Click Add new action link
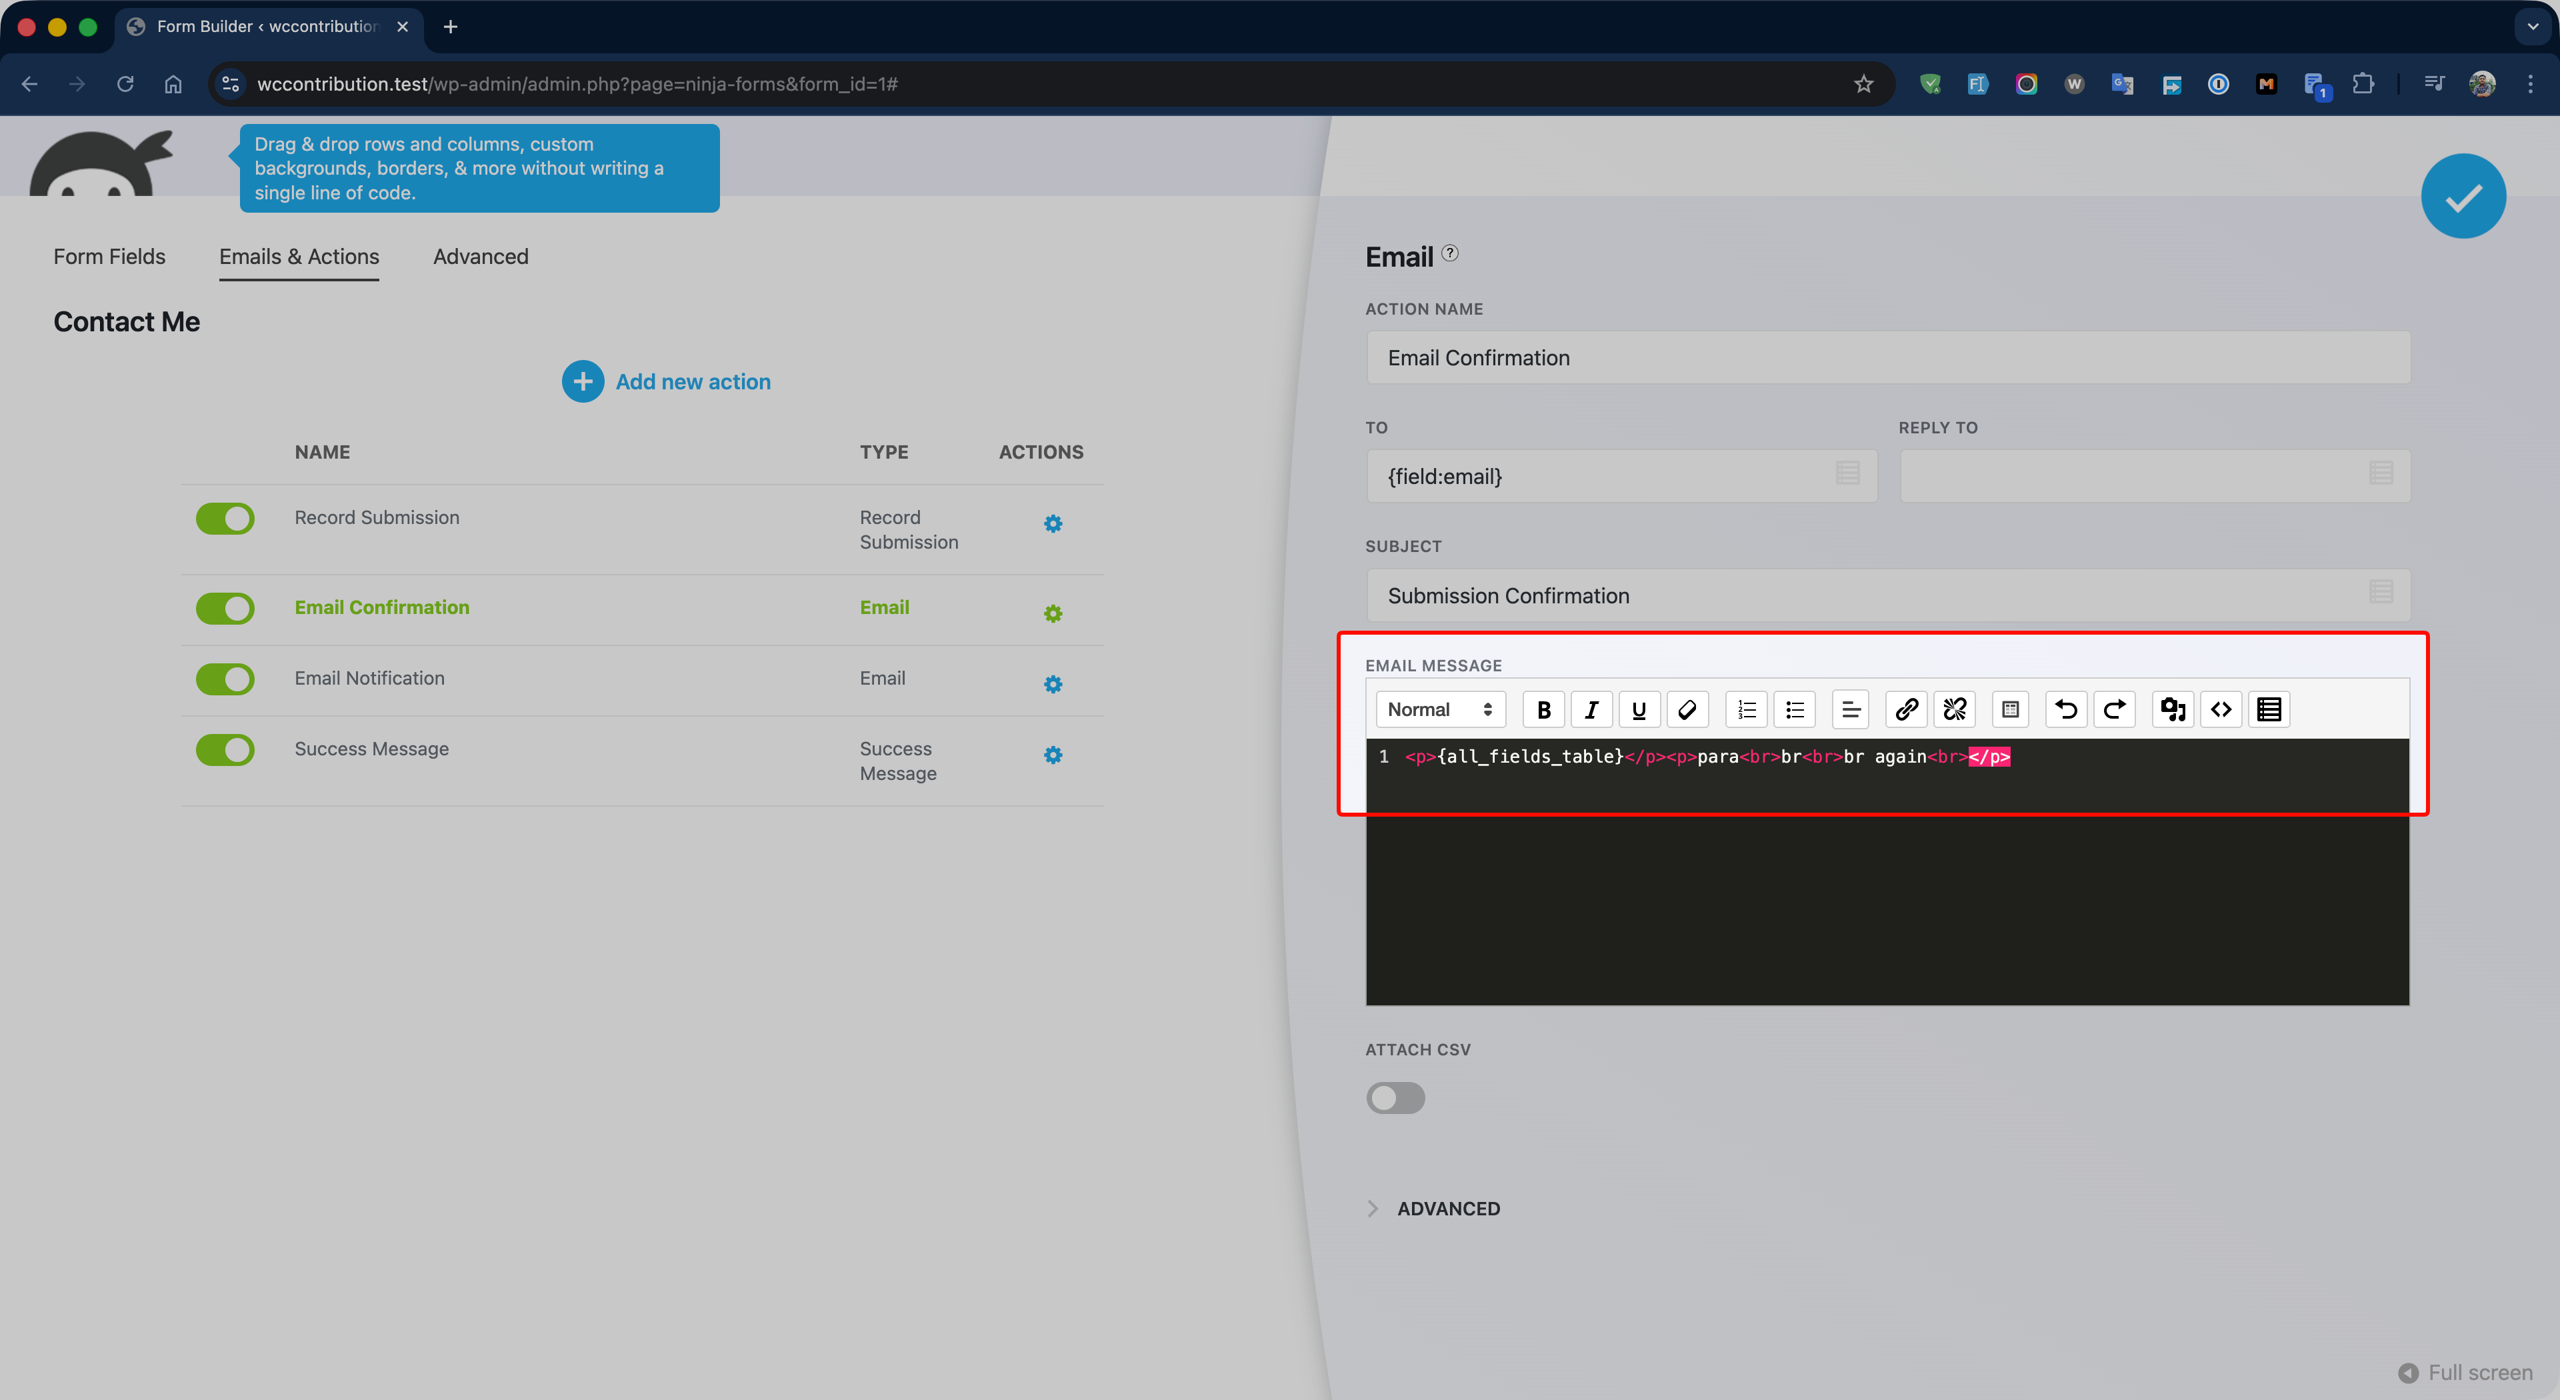 pos(692,381)
